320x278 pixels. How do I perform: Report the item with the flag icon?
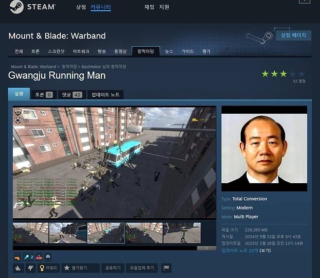[166, 268]
